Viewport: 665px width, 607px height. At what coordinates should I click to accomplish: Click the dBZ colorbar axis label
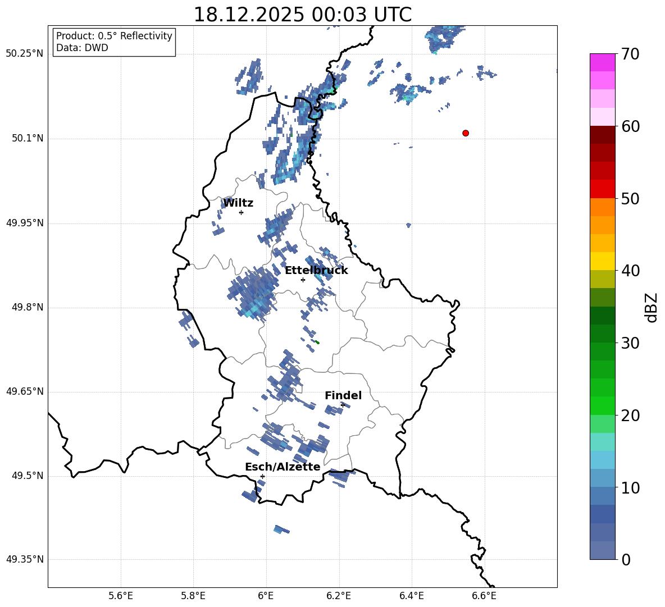point(652,308)
